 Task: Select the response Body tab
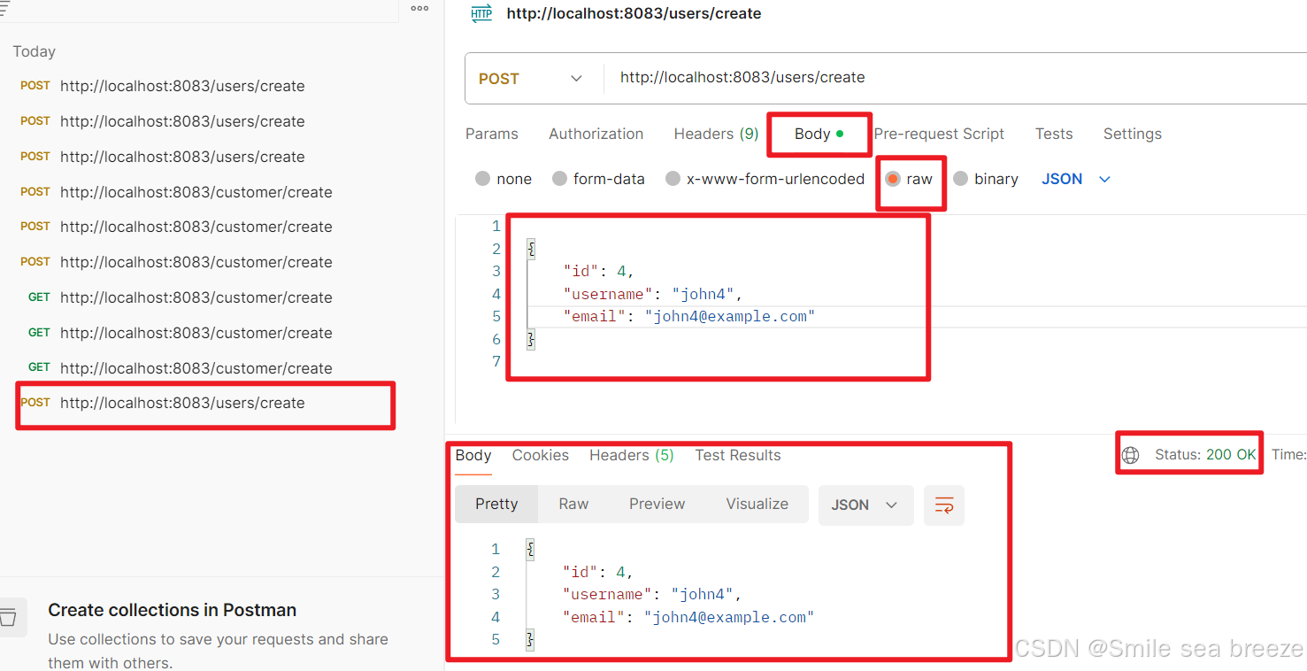coord(473,455)
